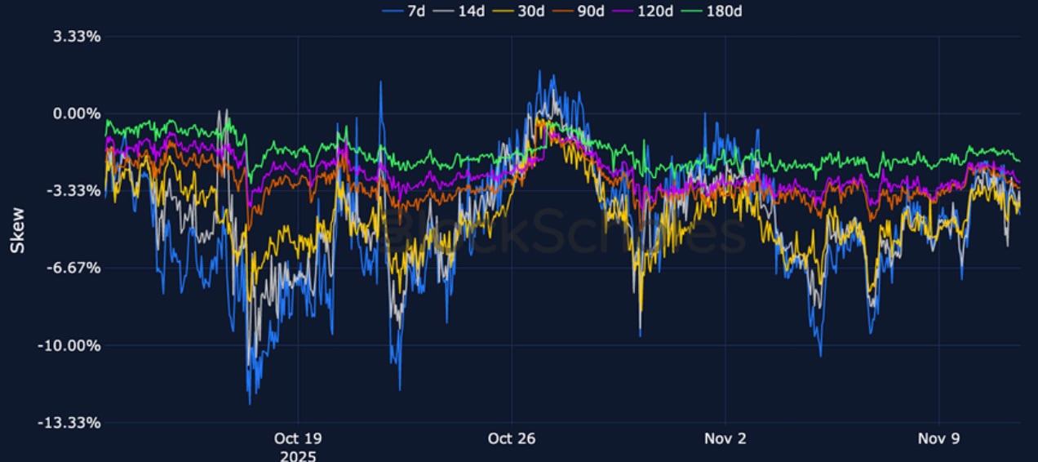
Task: Click the BlockScholes watermark in chart
Action: click(563, 231)
